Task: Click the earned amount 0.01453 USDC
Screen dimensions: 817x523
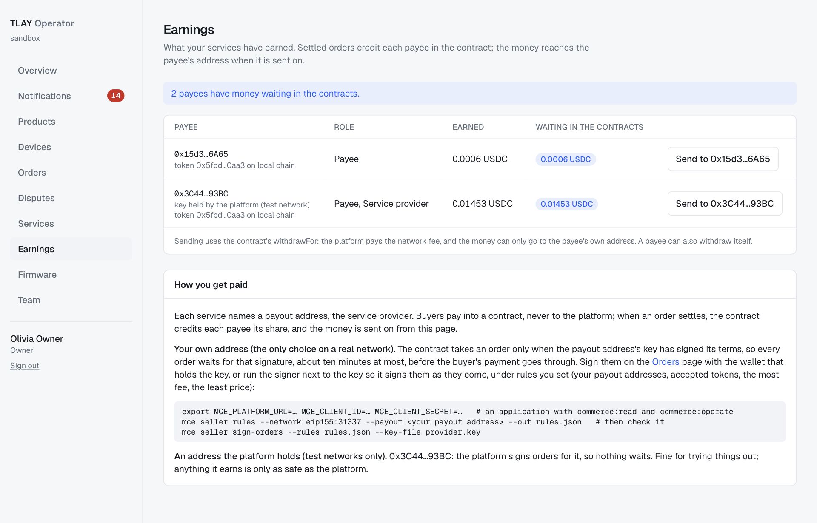Action: [483, 204]
